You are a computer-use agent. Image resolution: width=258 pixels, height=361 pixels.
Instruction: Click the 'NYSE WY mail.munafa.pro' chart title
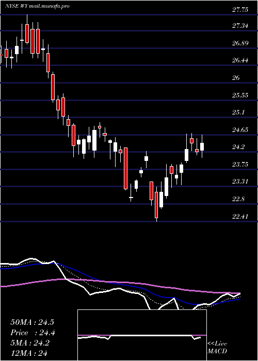tap(37, 6)
